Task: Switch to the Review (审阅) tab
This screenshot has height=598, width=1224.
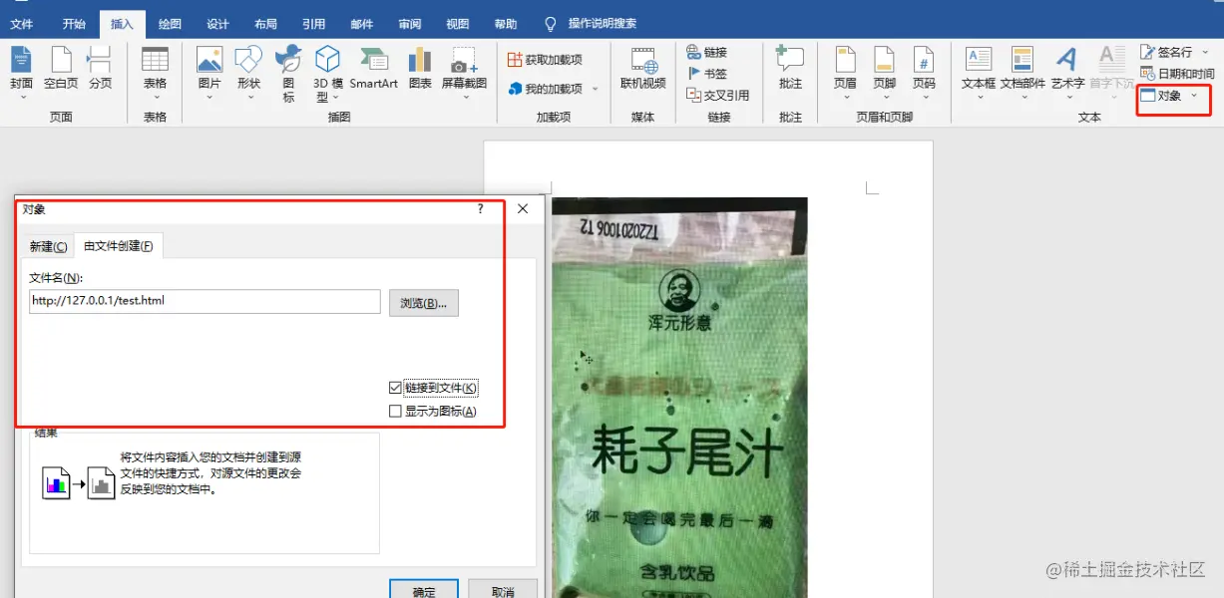Action: tap(409, 24)
